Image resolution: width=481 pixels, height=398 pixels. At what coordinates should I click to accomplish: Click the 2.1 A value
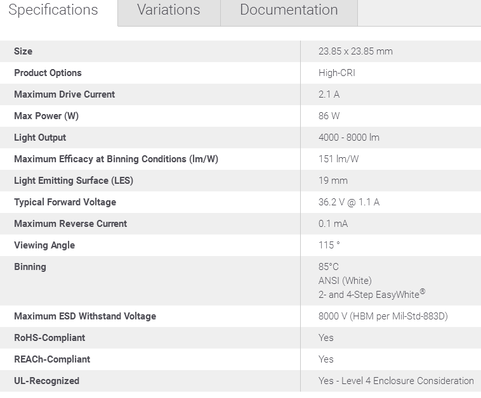point(329,94)
